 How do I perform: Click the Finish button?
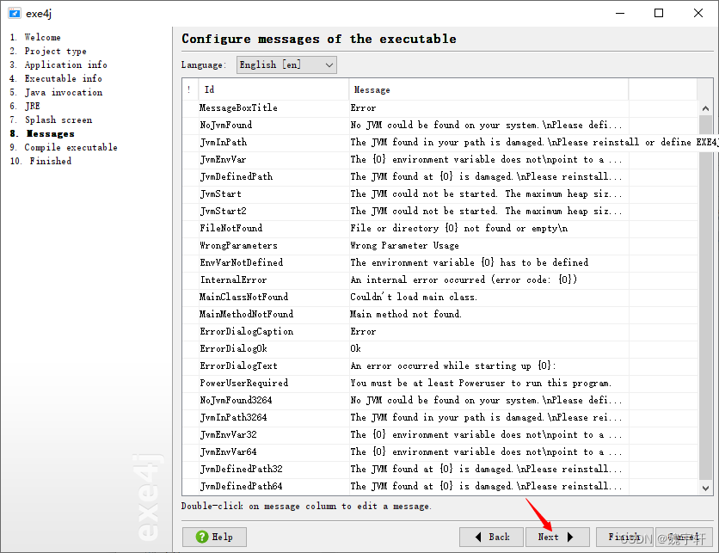(x=625, y=537)
